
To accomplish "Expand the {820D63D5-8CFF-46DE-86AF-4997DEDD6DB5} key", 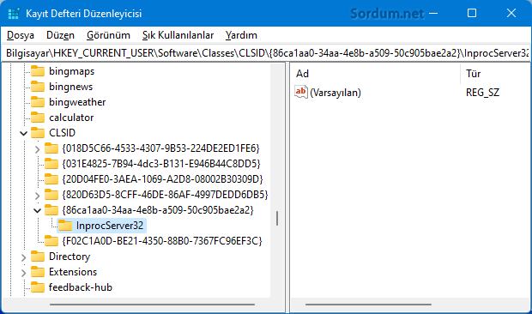I will tap(37, 196).
